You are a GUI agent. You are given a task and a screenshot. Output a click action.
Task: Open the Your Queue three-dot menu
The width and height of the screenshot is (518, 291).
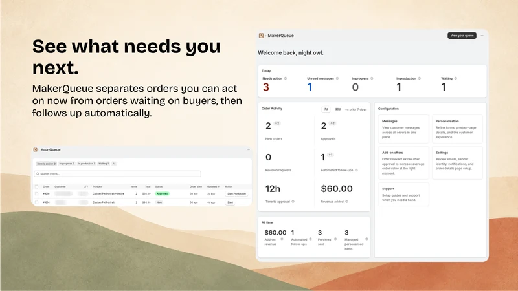248,150
